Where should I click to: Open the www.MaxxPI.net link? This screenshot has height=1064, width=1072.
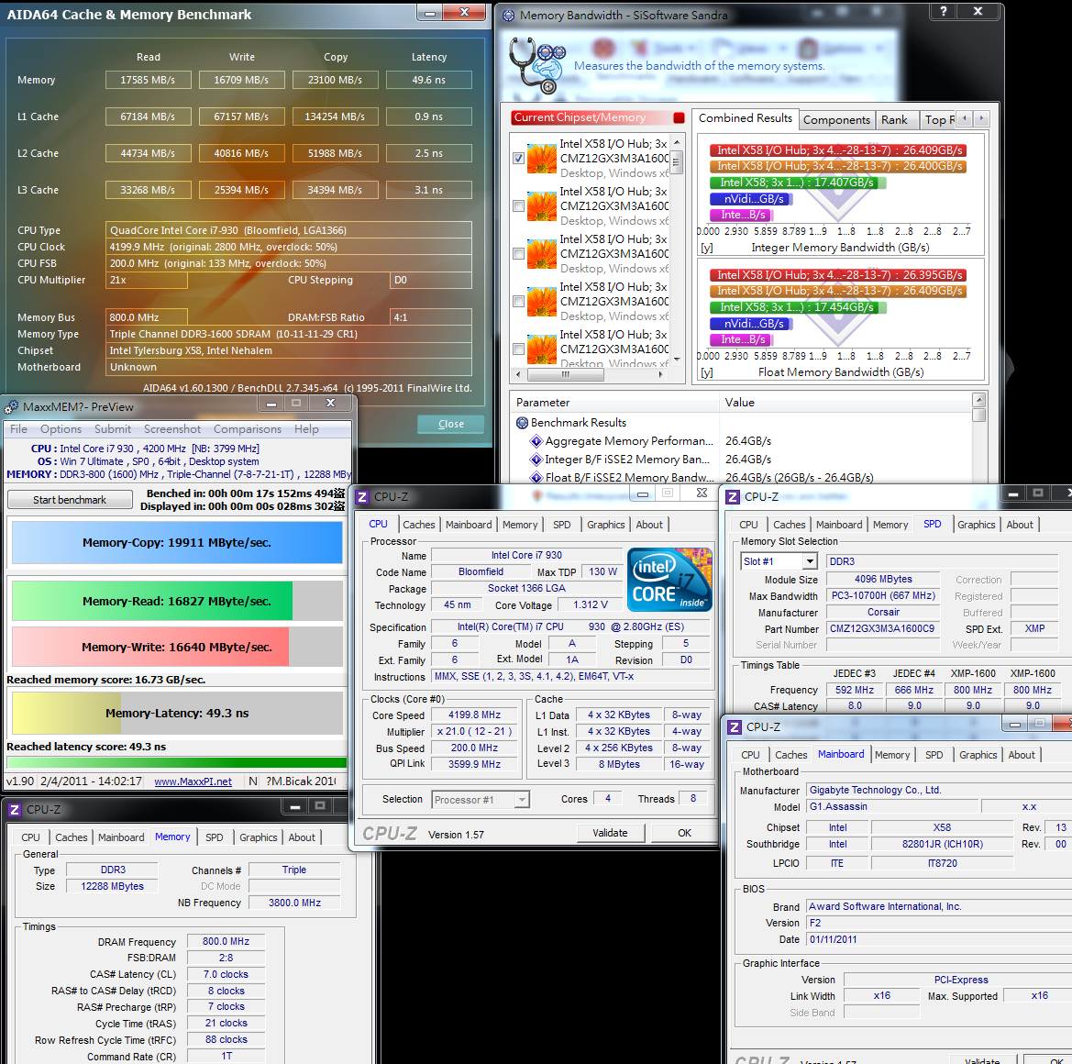click(193, 781)
